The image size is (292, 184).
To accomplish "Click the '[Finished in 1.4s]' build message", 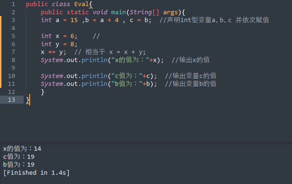I will pyautogui.click(x=37, y=173).
